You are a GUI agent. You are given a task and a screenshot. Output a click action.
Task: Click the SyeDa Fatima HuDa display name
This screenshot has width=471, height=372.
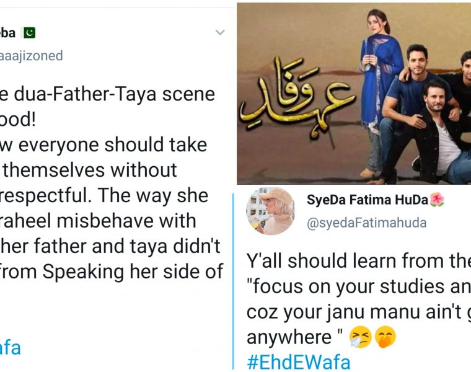click(x=367, y=200)
